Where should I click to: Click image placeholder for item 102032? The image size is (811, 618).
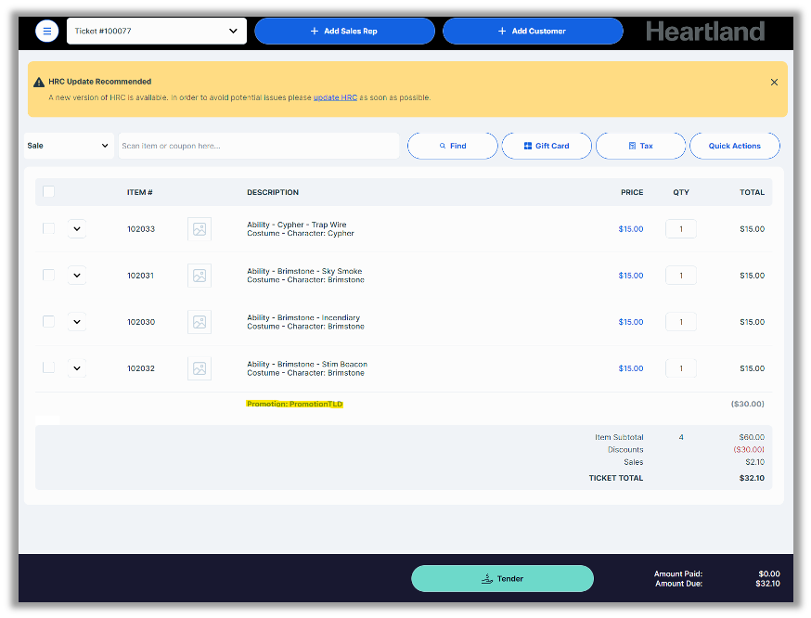[199, 368]
